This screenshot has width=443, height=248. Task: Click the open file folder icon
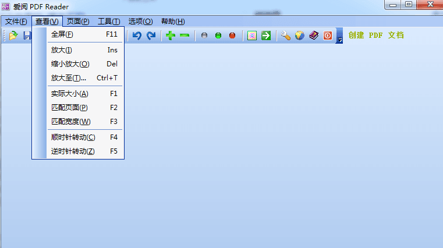pos(13,36)
